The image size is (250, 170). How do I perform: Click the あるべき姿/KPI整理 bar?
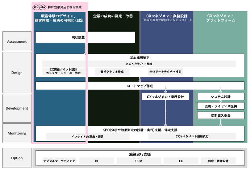click(139, 64)
